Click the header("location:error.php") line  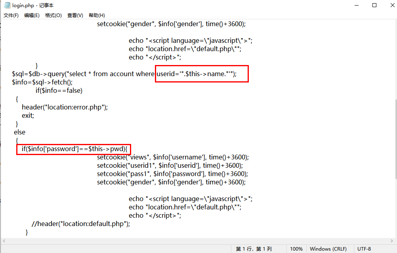tap(65, 107)
